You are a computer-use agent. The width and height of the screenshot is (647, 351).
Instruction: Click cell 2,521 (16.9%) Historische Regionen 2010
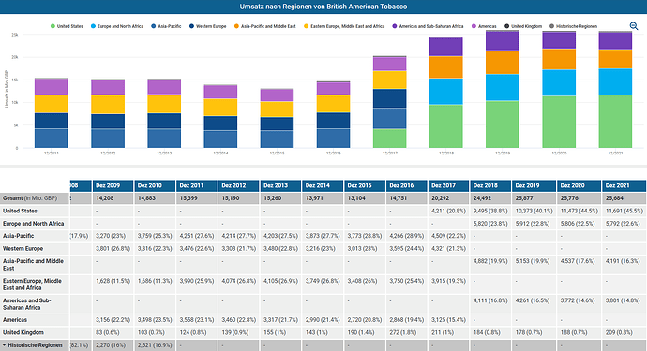(x=155, y=345)
